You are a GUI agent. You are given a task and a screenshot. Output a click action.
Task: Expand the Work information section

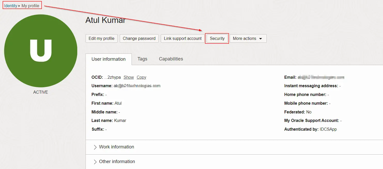click(116, 147)
